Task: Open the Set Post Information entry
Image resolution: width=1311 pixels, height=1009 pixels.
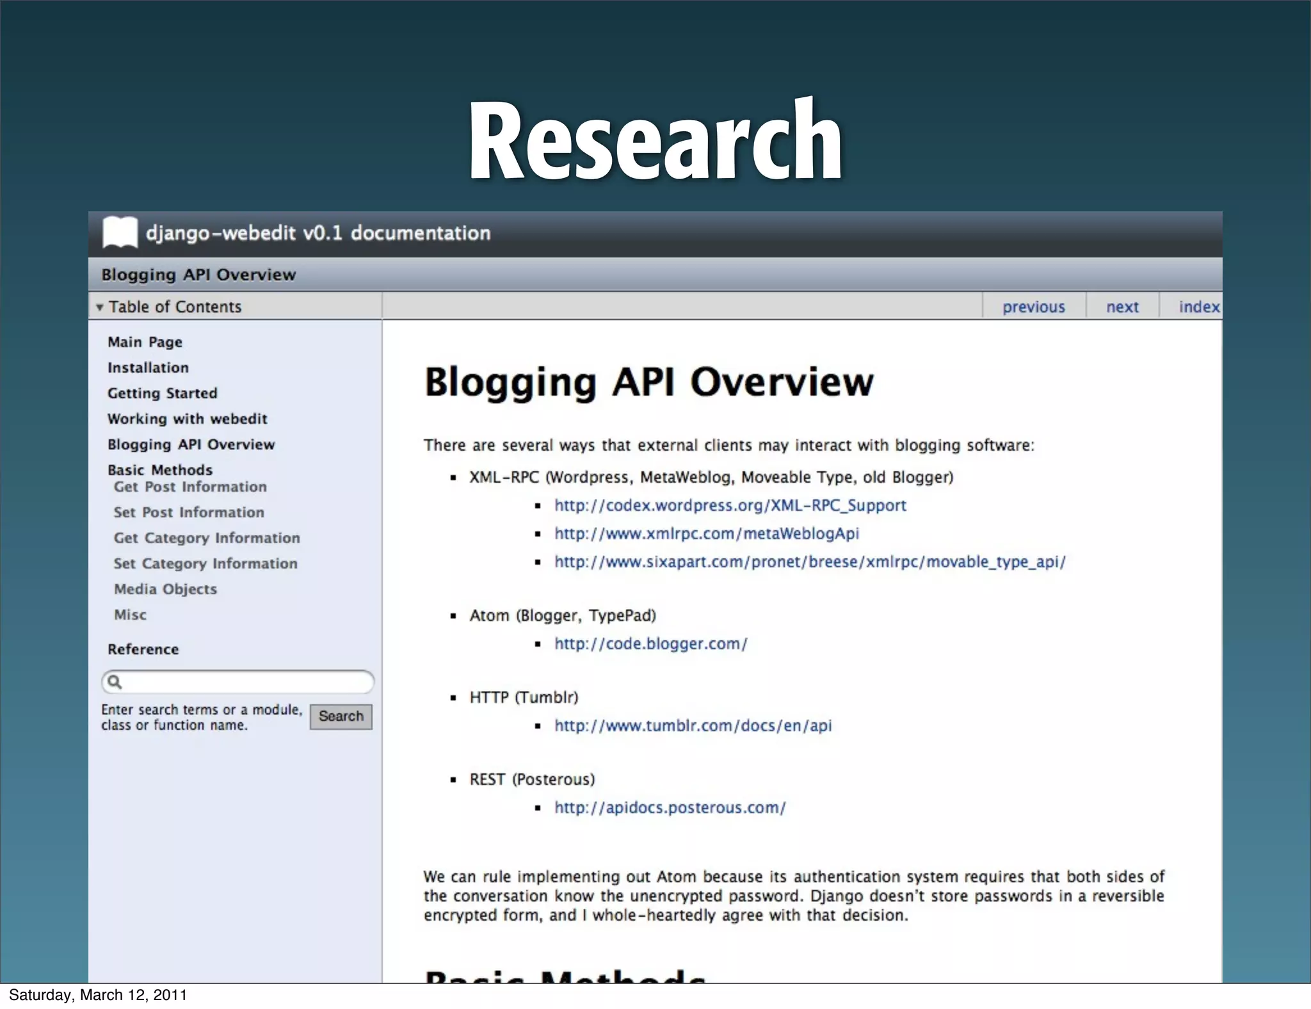Action: coord(189,512)
